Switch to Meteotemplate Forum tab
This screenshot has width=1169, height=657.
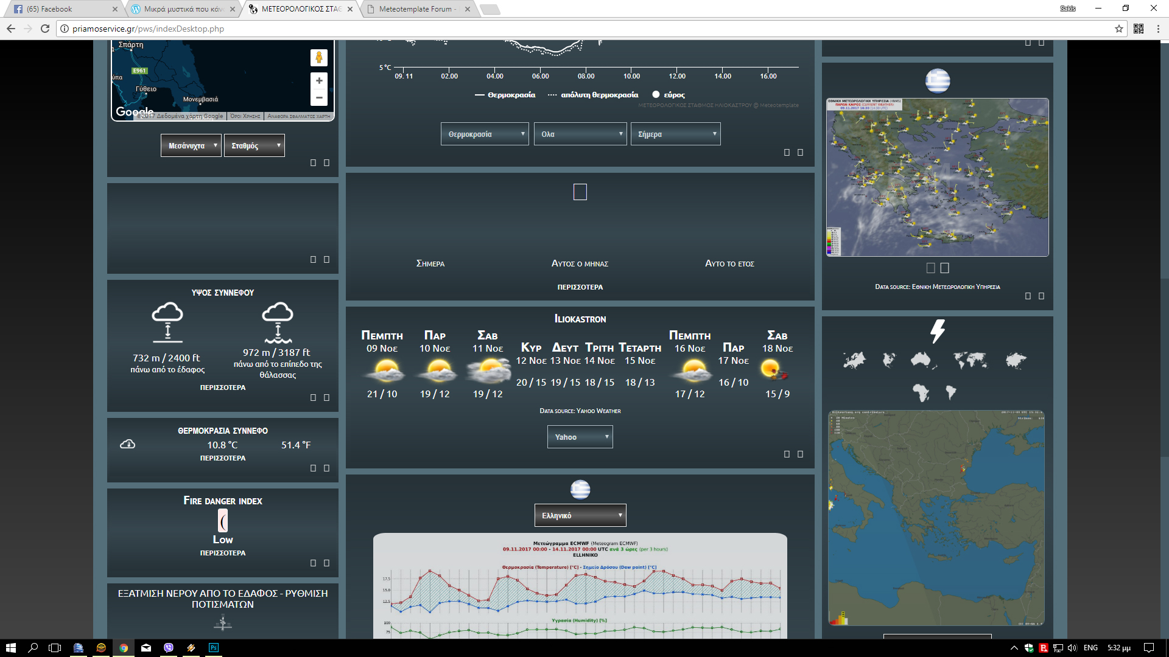pyautogui.click(x=418, y=9)
